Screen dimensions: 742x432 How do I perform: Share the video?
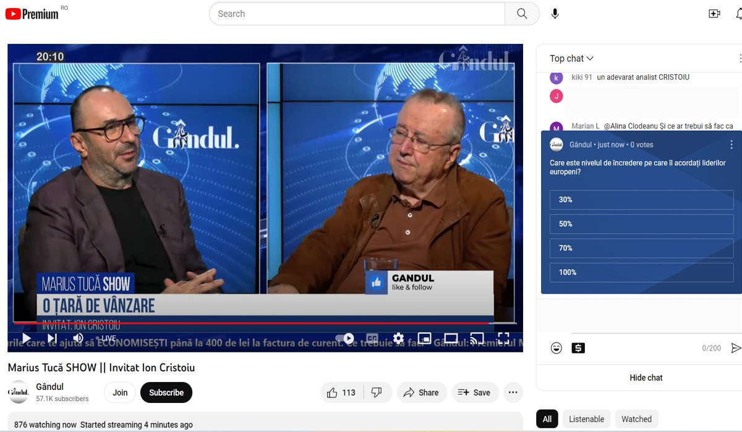(x=421, y=393)
